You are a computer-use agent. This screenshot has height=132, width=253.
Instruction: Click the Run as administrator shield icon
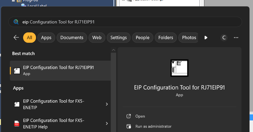(x=129, y=127)
